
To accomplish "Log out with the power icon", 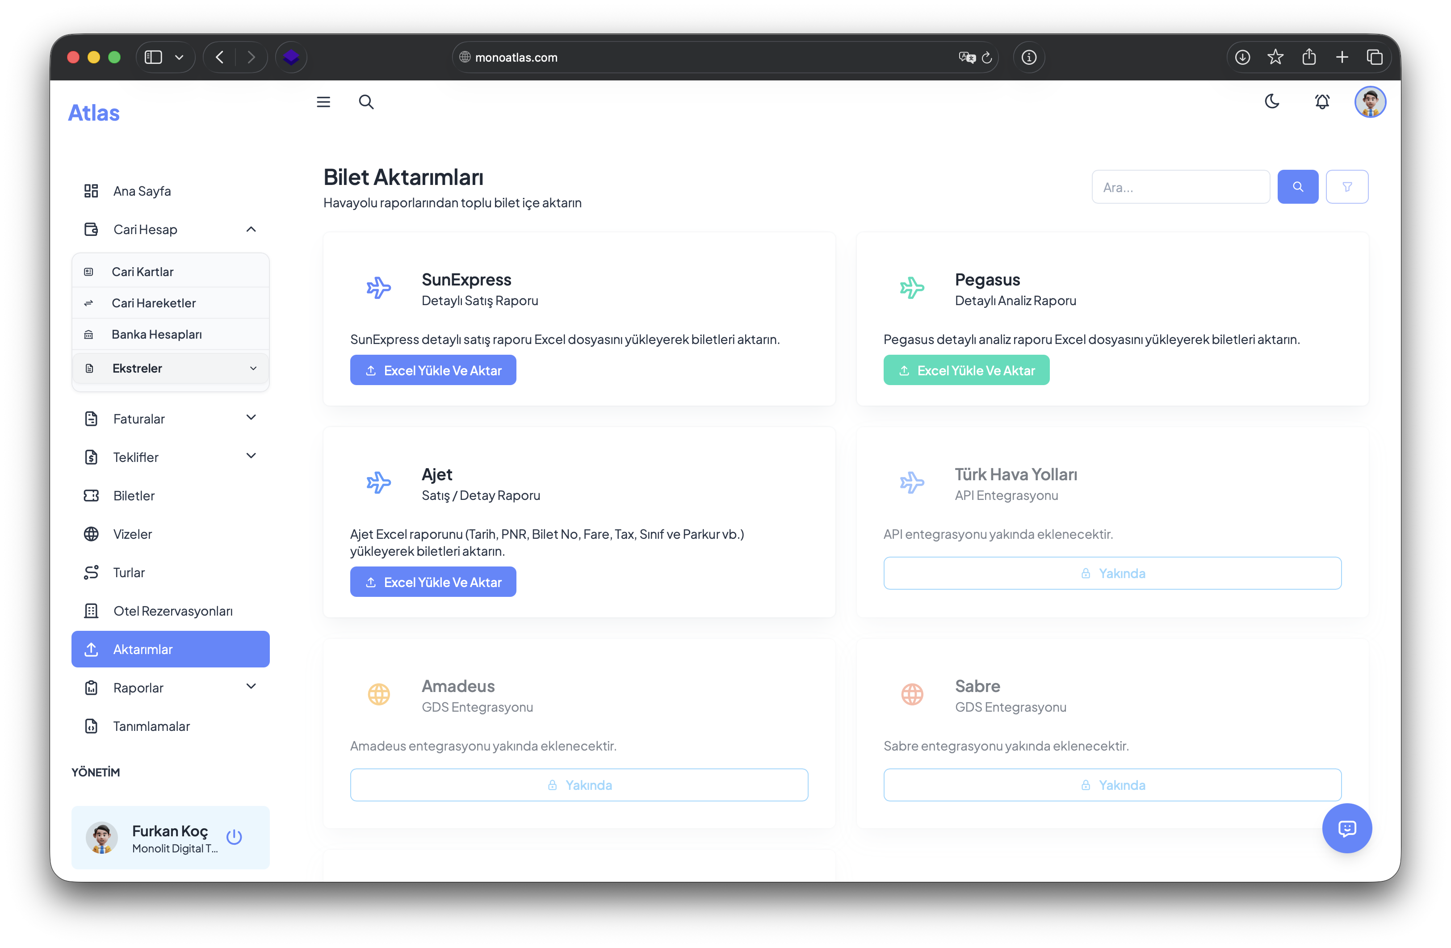I will pos(234,837).
